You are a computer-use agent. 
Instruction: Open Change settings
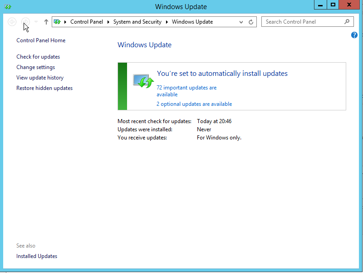pyautogui.click(x=36, y=67)
